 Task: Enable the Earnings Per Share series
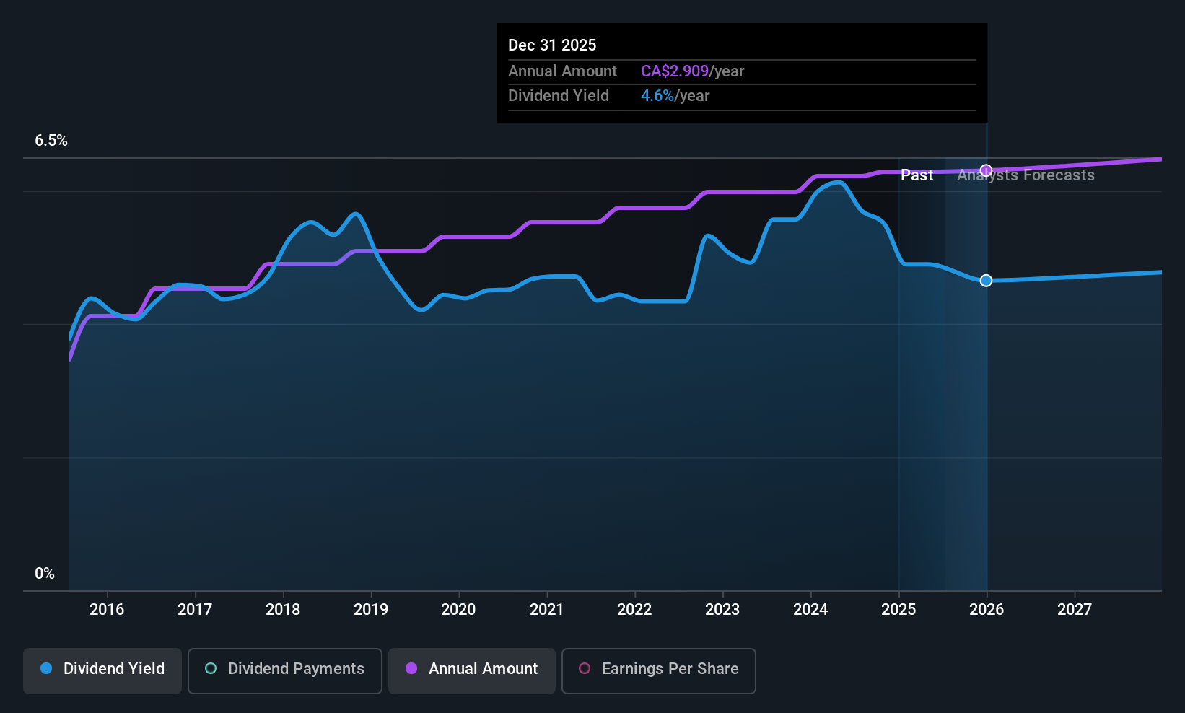tap(659, 670)
